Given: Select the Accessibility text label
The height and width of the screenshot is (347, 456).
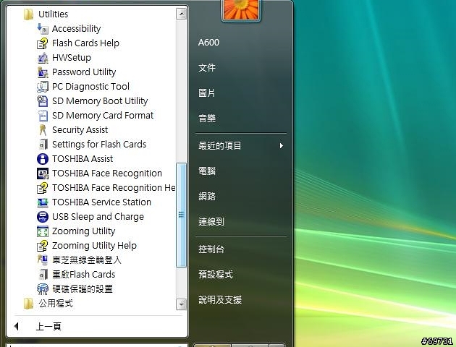Looking at the screenshot, I should 77,29.
